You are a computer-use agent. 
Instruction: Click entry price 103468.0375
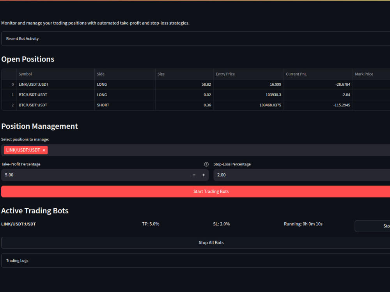248,105
